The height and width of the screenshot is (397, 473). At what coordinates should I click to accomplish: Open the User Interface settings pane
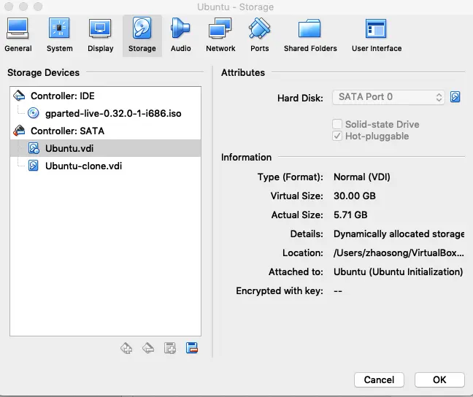coord(377,36)
